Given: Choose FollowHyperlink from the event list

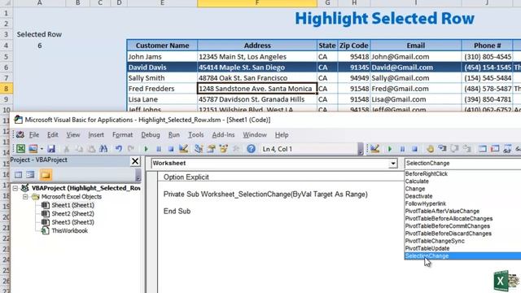Looking at the screenshot, I should click(x=426, y=203).
